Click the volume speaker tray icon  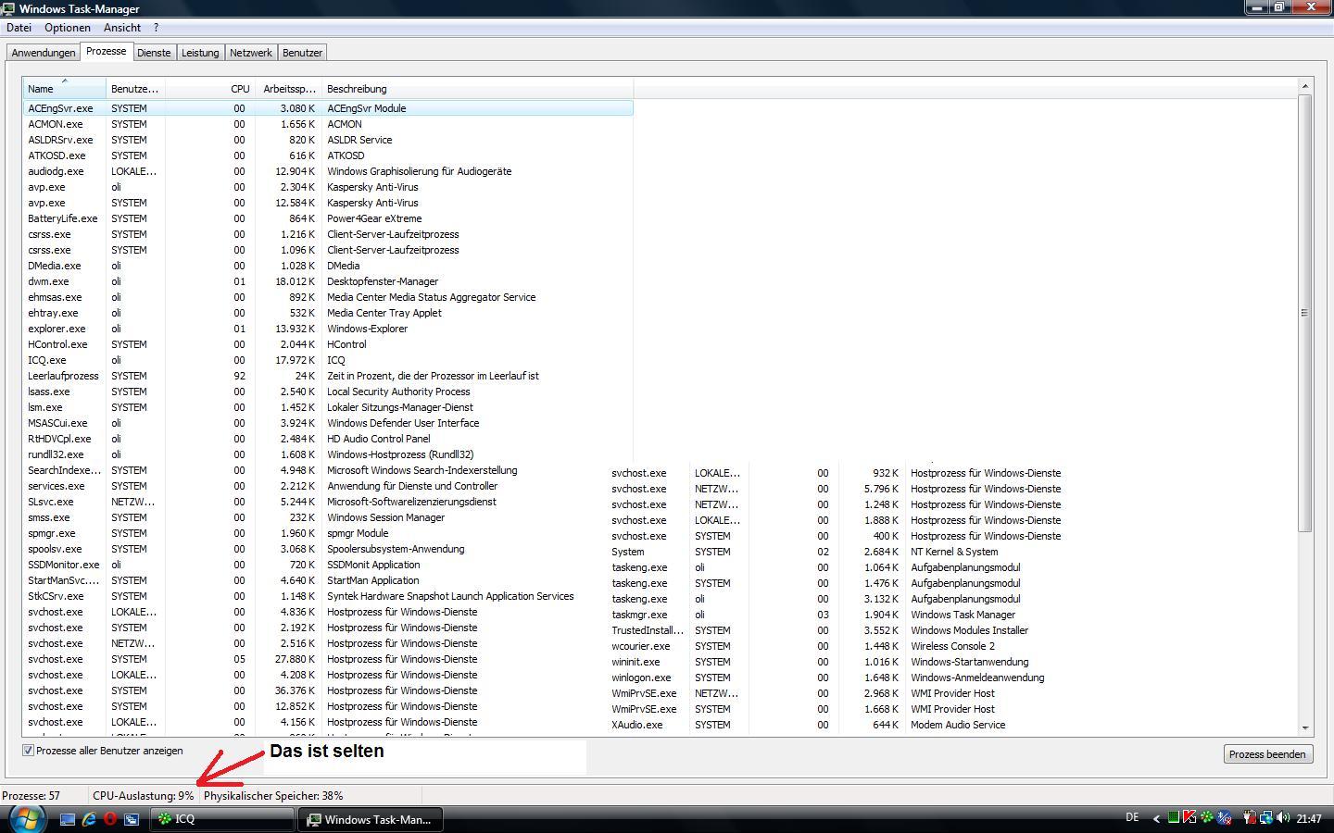pos(1283,817)
